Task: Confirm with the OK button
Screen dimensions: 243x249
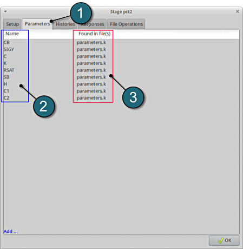Action: coord(224,240)
